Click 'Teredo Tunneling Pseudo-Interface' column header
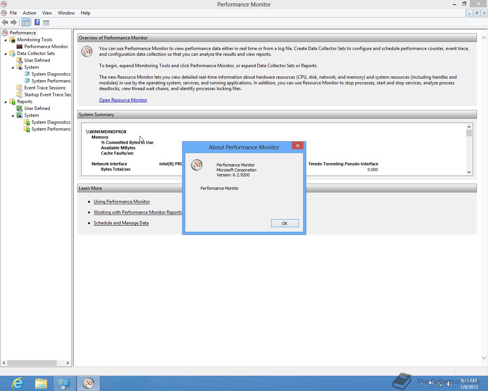Image resolution: width=488 pixels, height=391 pixels. [x=343, y=164]
